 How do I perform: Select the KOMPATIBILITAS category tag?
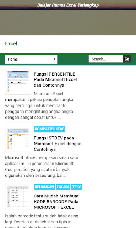point(50,129)
